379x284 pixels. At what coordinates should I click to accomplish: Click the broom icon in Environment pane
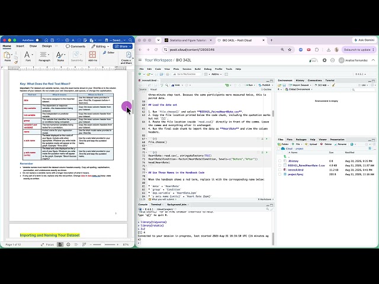(x=333, y=85)
